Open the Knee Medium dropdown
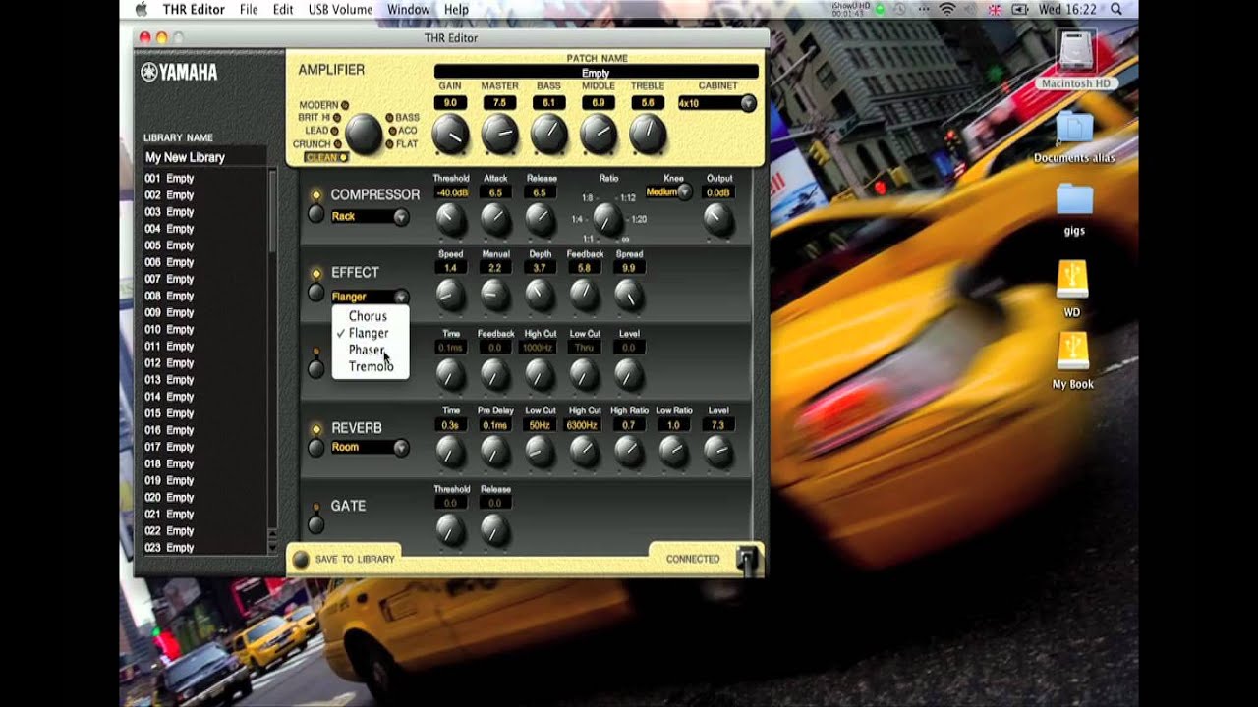The image size is (1258, 707). (668, 191)
